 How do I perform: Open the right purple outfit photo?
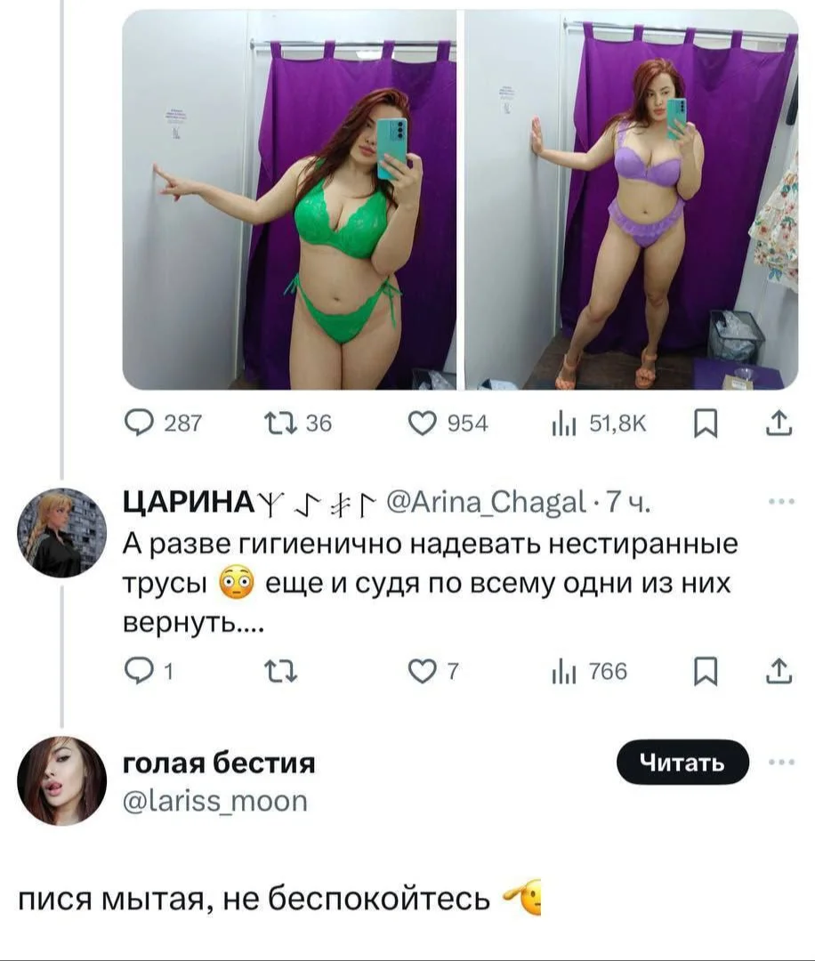click(632, 200)
